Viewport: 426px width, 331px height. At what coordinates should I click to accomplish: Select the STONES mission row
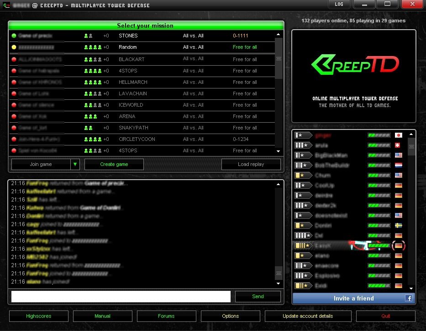[142, 36]
